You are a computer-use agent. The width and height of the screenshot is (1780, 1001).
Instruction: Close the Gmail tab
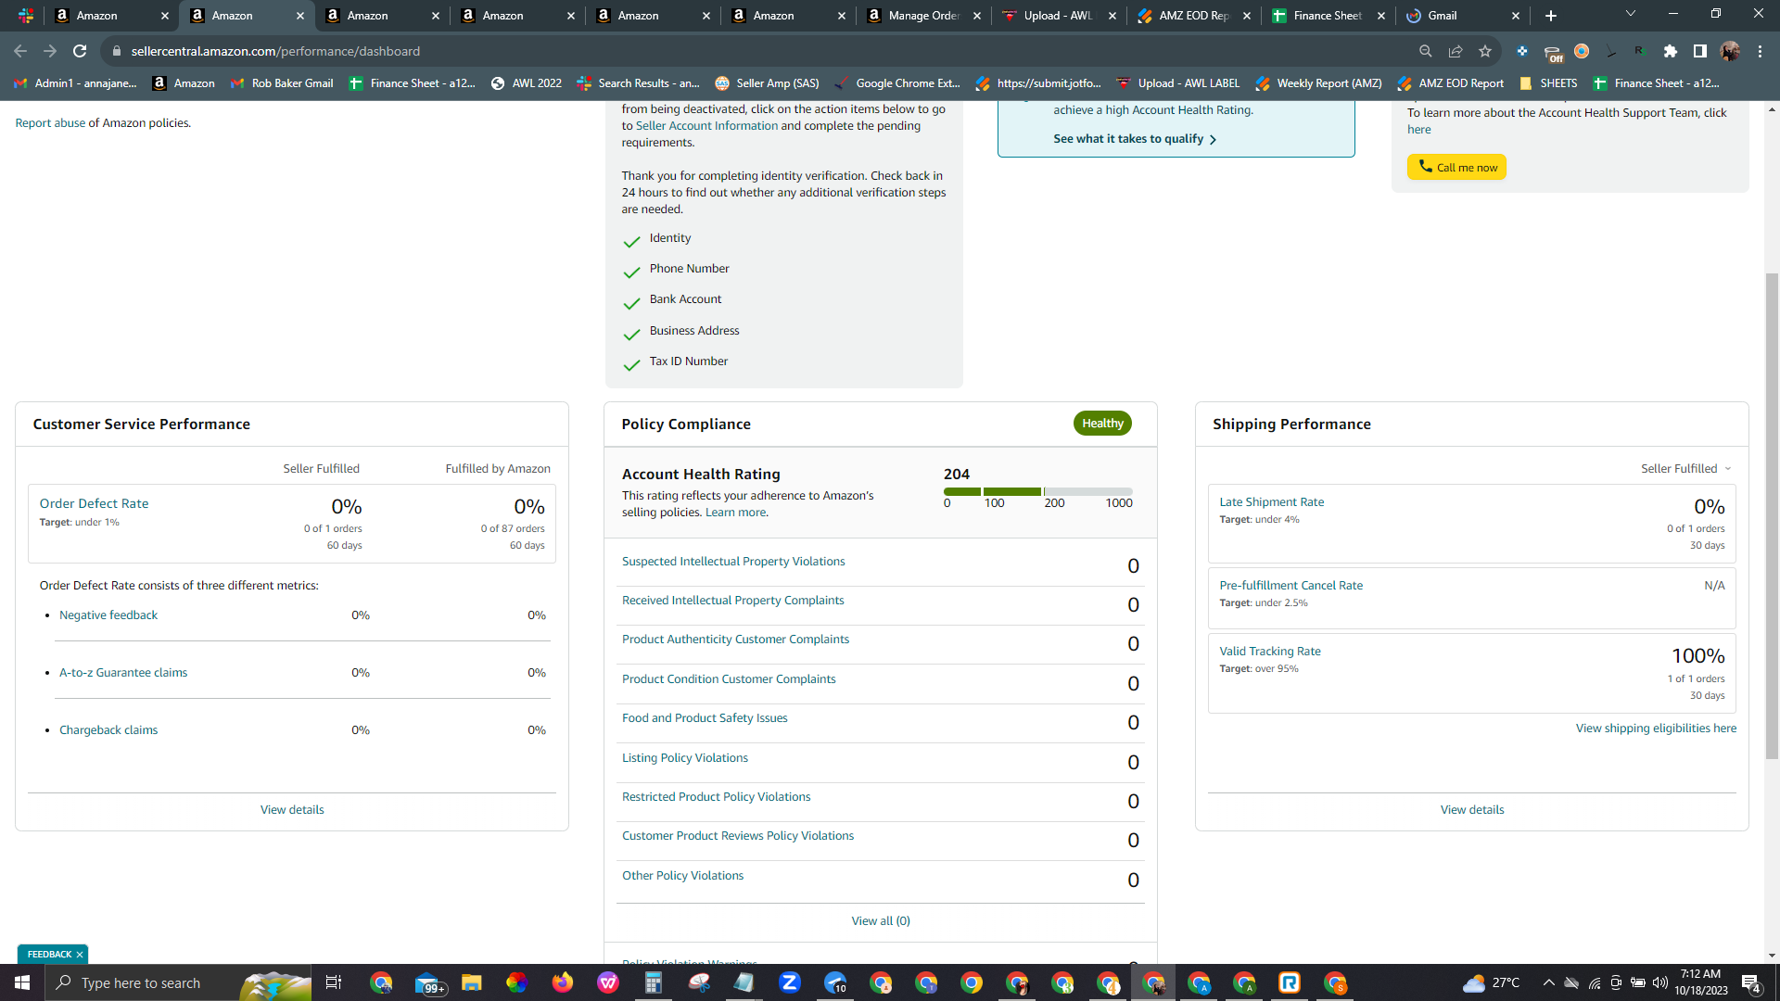coord(1516,16)
